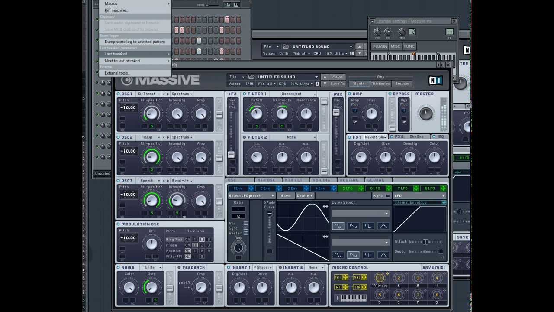Toggle the Noise section power button

click(x=119, y=268)
